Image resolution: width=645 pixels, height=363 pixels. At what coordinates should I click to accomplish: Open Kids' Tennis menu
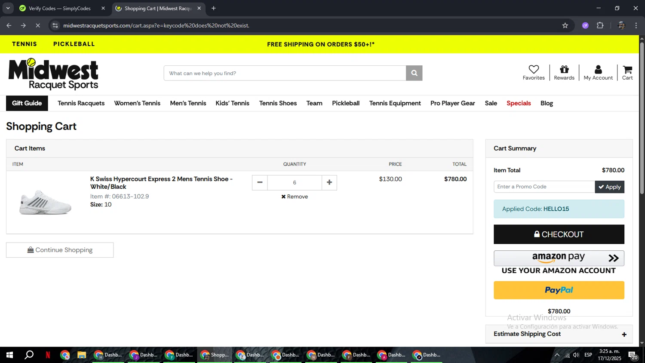click(x=233, y=103)
